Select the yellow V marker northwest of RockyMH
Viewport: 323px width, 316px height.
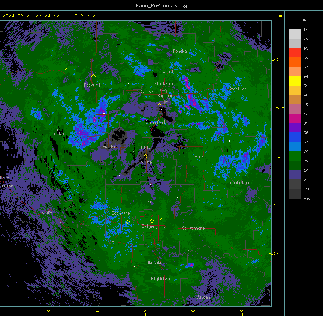point(66,69)
